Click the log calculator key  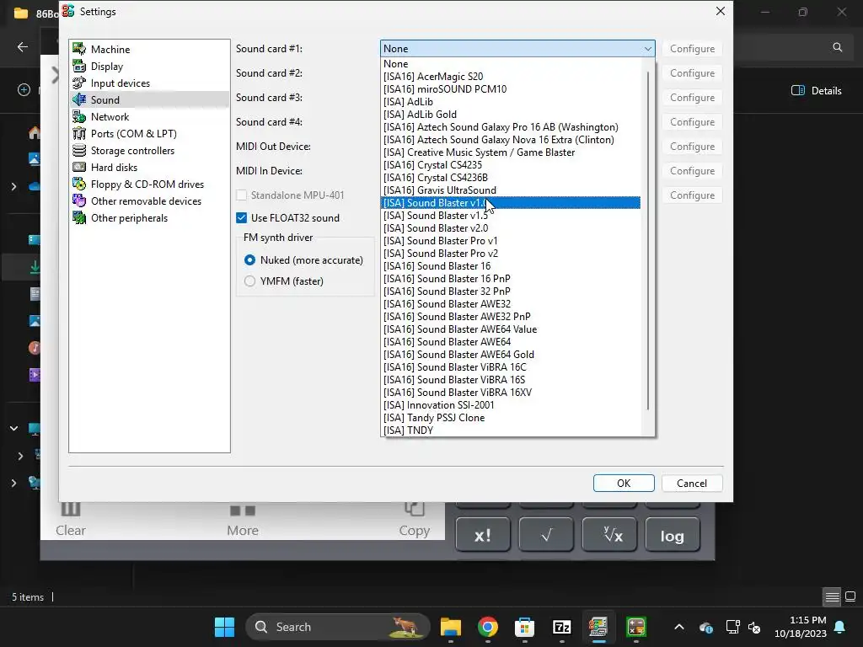point(672,535)
